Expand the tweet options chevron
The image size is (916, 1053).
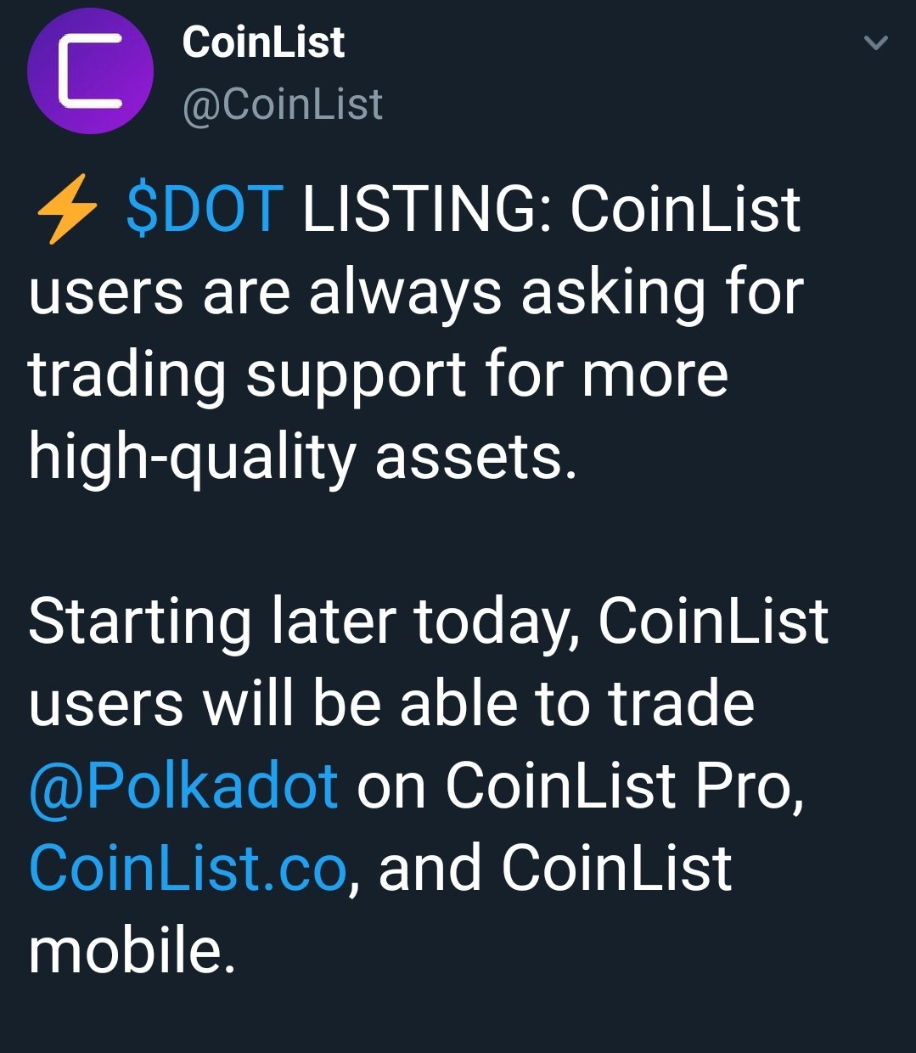(x=875, y=42)
